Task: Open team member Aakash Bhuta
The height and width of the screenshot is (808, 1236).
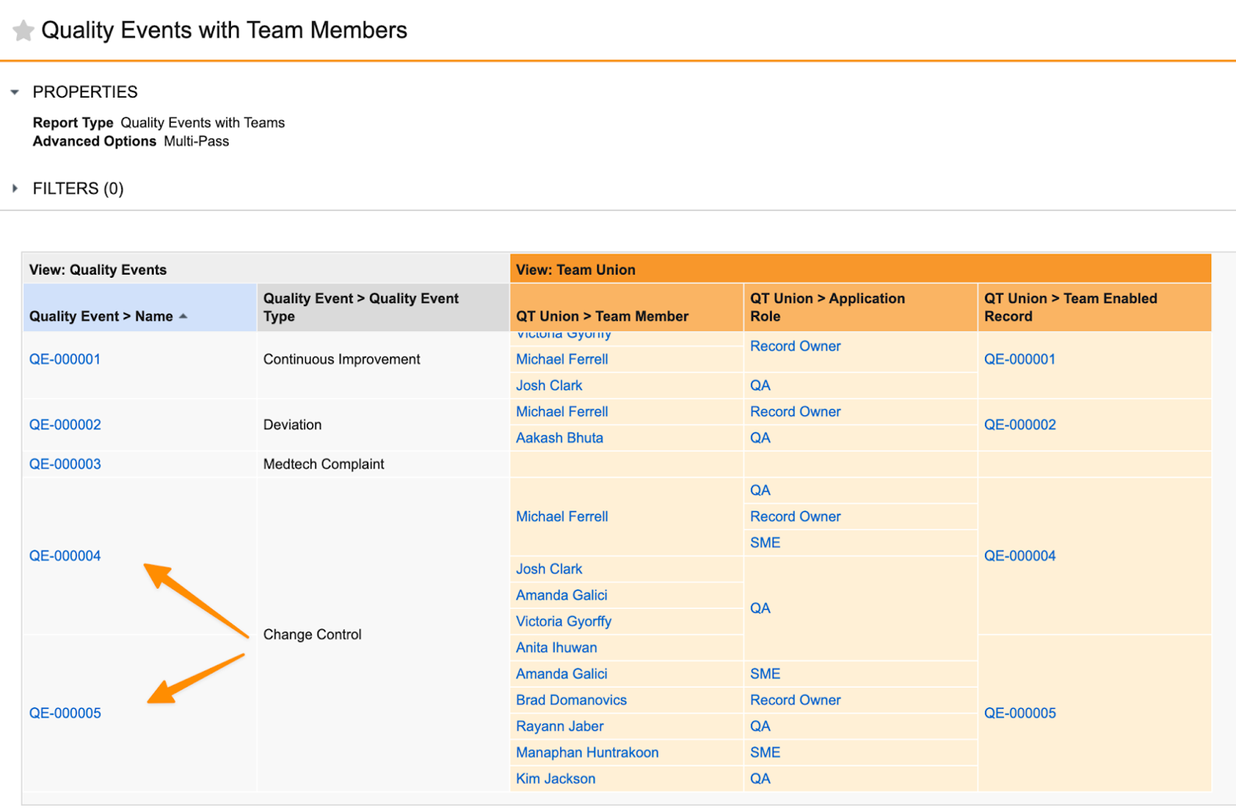Action: coord(559,438)
